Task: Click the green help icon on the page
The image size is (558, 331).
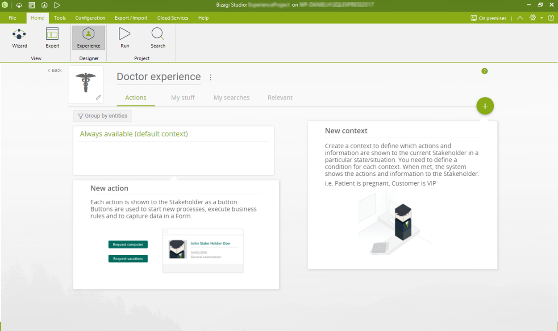Action: tap(485, 71)
